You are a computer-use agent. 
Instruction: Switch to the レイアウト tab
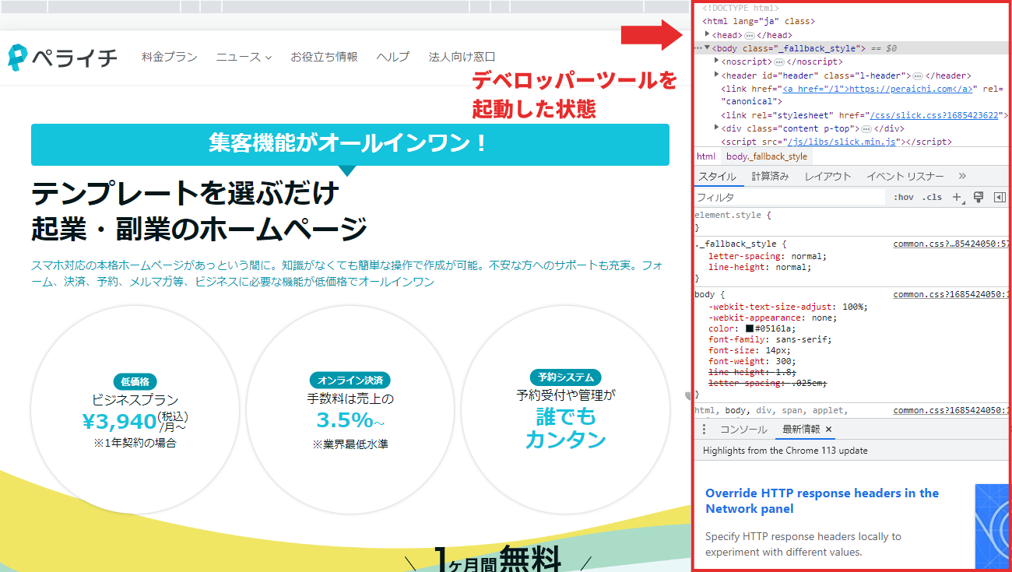pyautogui.click(x=828, y=176)
